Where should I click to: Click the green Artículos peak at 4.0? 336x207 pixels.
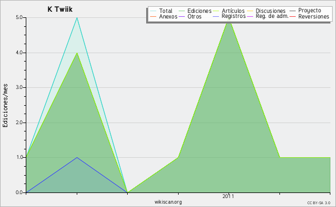(77, 53)
